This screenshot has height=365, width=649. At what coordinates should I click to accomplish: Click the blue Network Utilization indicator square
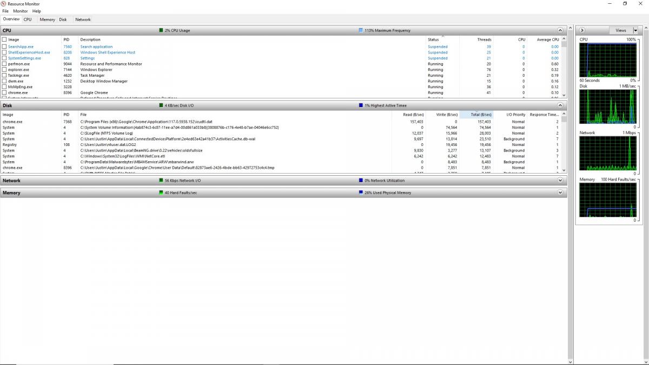coord(361,181)
